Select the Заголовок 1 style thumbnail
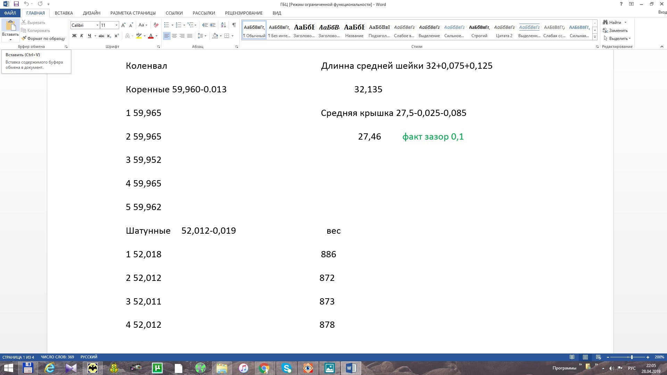Image resolution: width=667 pixels, height=375 pixels. (304, 30)
